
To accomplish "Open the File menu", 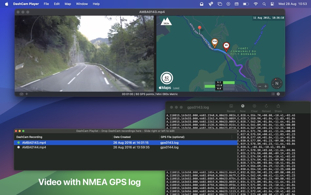I will click(46, 4).
